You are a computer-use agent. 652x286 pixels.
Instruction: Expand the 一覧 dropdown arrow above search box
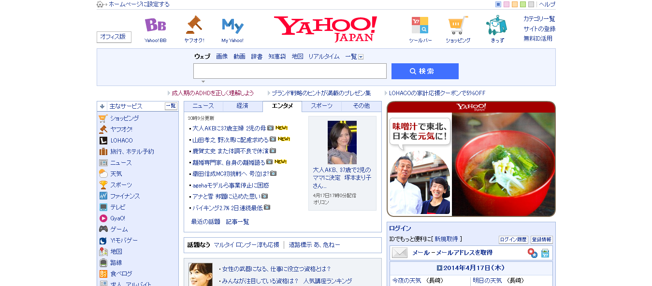click(x=361, y=57)
